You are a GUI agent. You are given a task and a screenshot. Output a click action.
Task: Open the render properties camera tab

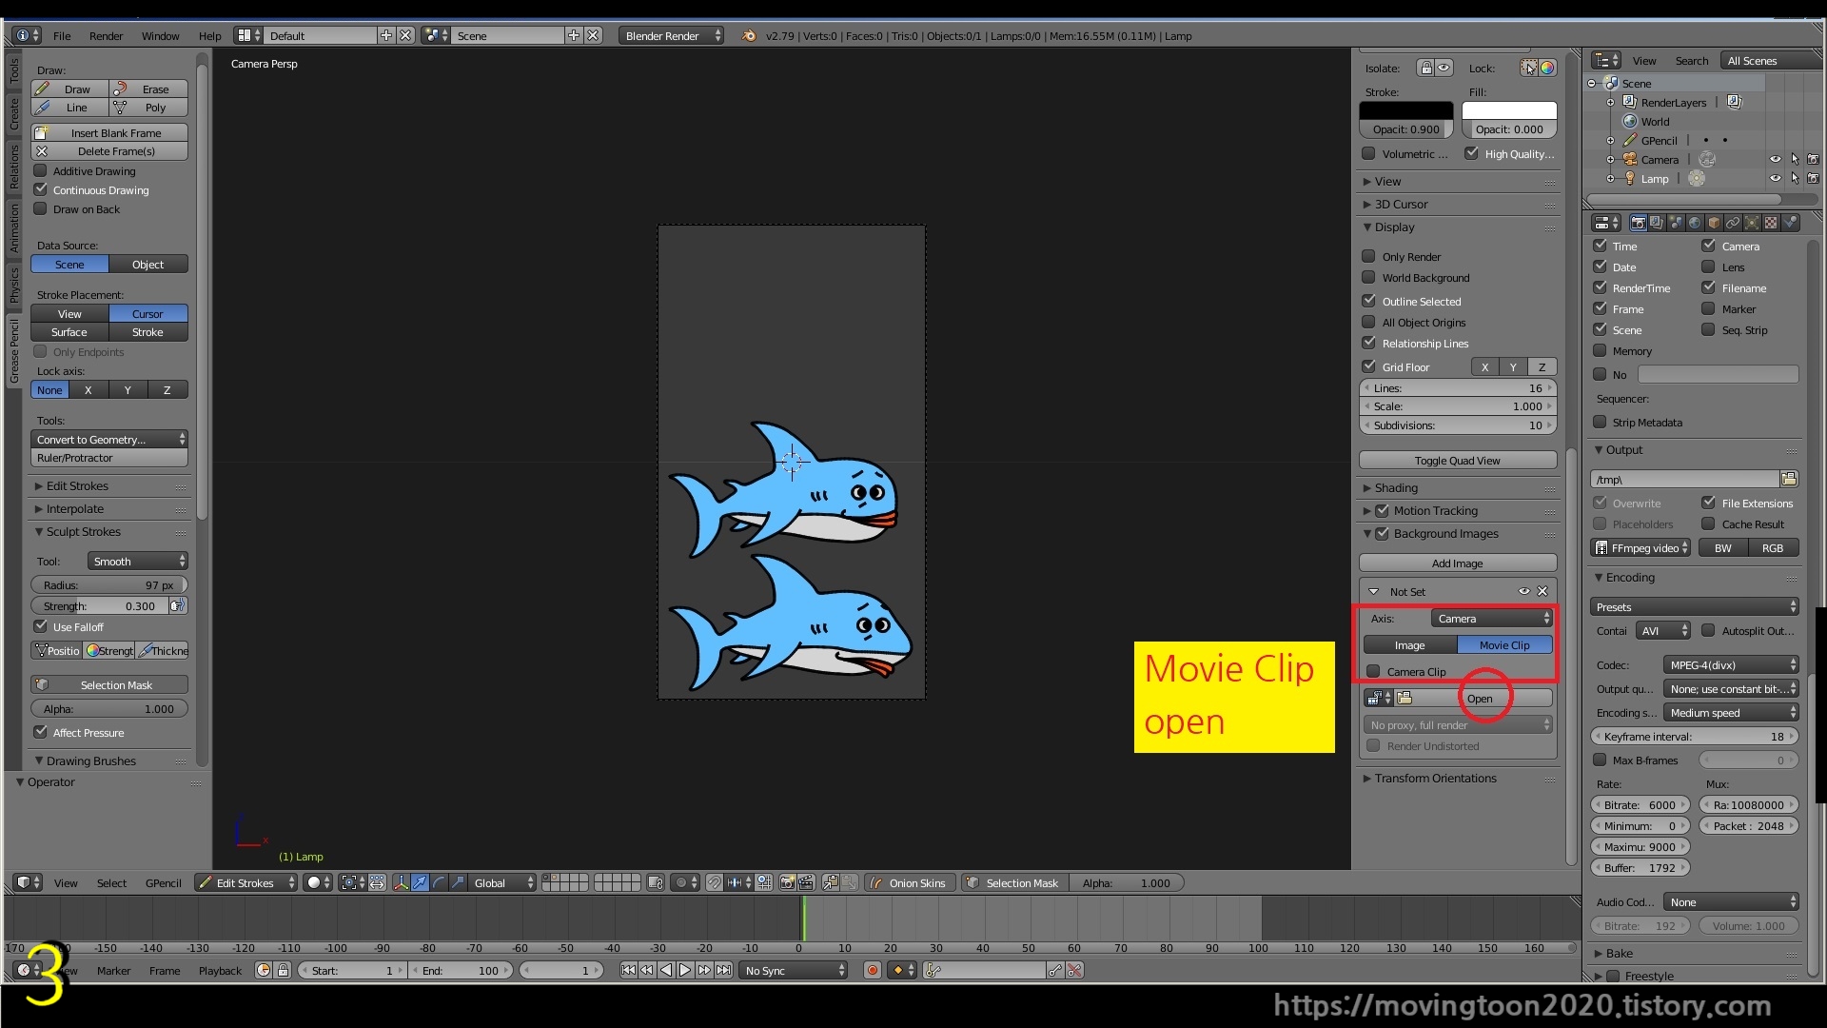tap(1638, 223)
